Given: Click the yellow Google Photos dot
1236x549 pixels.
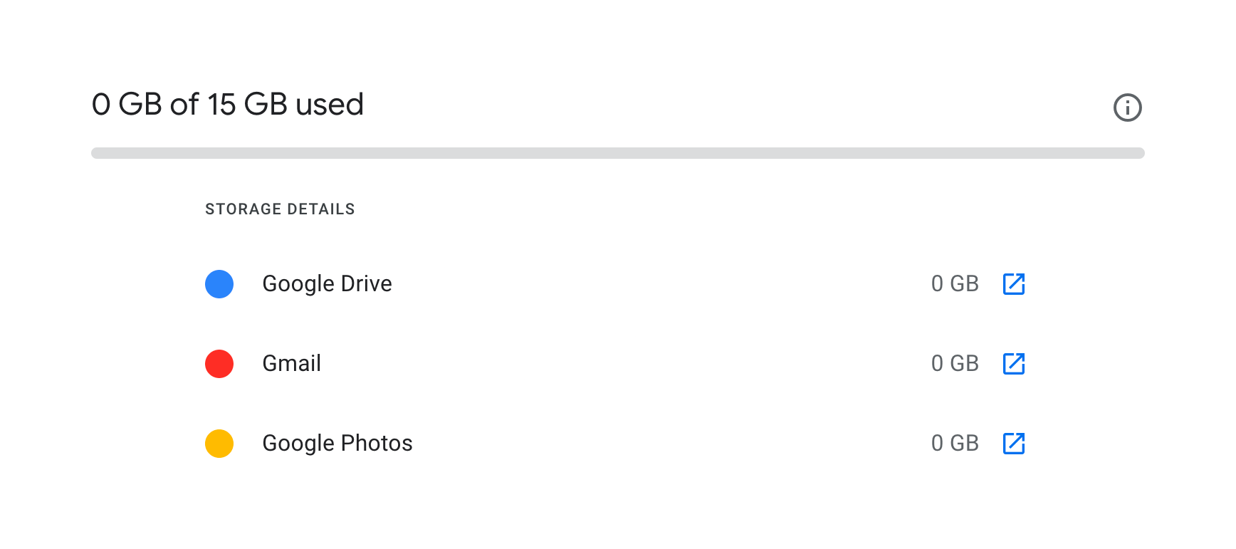Looking at the screenshot, I should (219, 444).
